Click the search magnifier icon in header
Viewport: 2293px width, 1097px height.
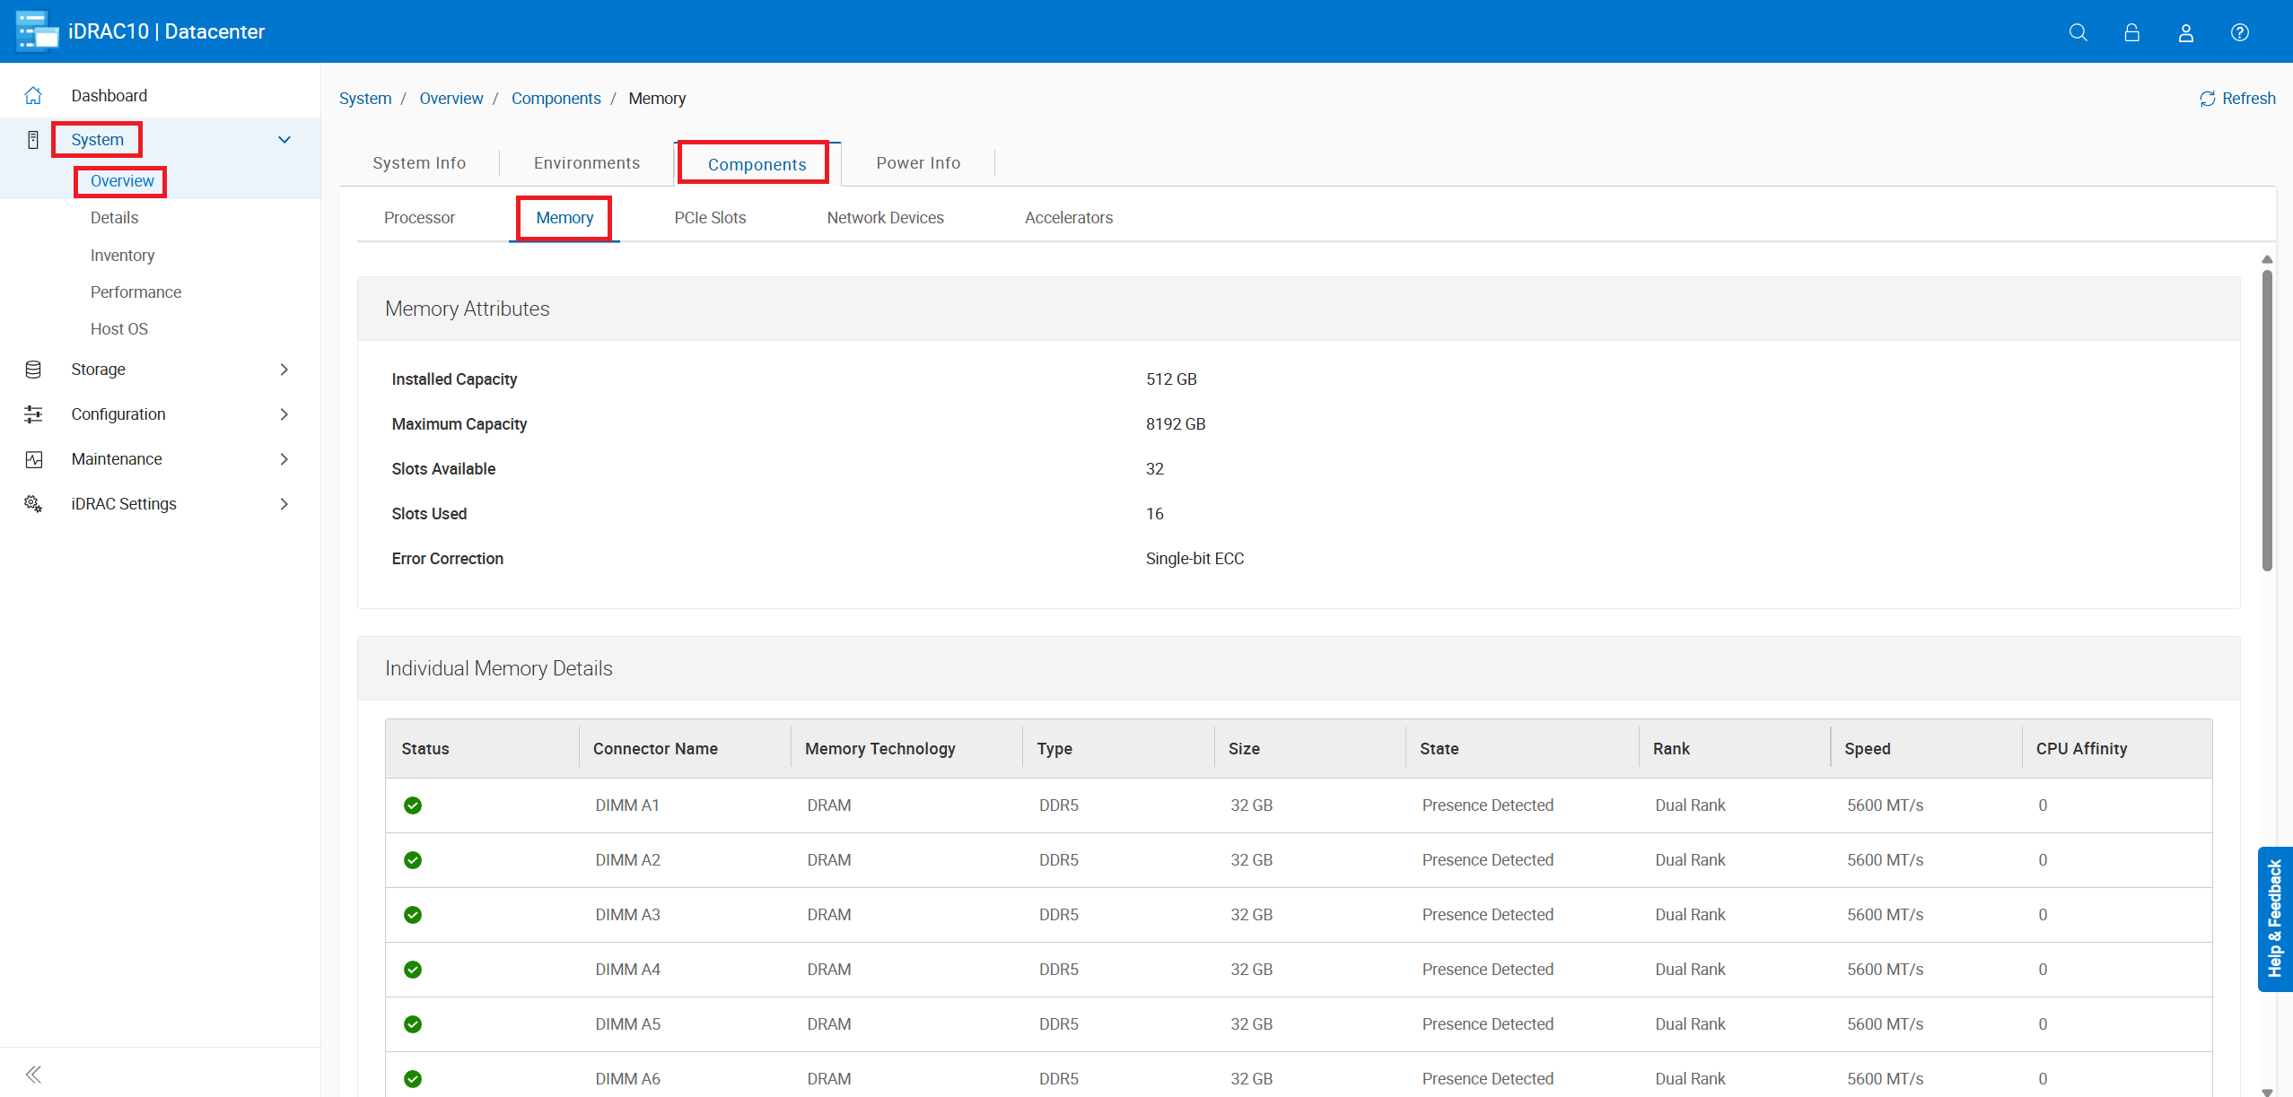point(2078,32)
